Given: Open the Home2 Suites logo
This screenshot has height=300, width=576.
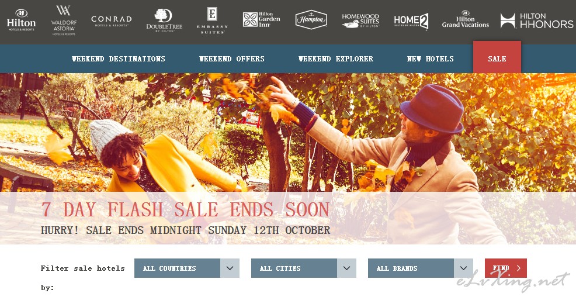Looking at the screenshot, I should [411, 21].
